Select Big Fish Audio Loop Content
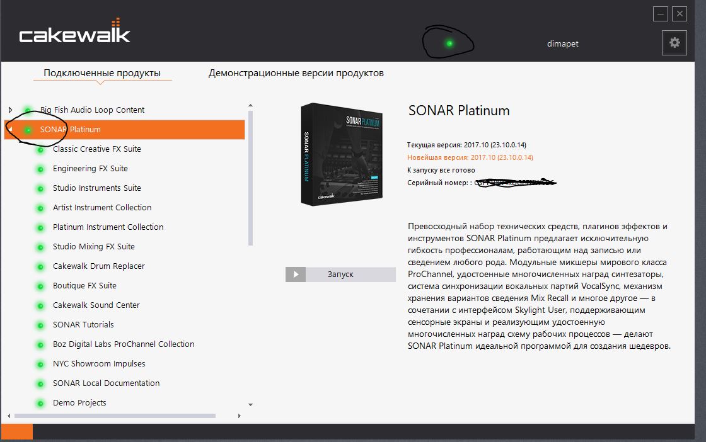 [92, 110]
